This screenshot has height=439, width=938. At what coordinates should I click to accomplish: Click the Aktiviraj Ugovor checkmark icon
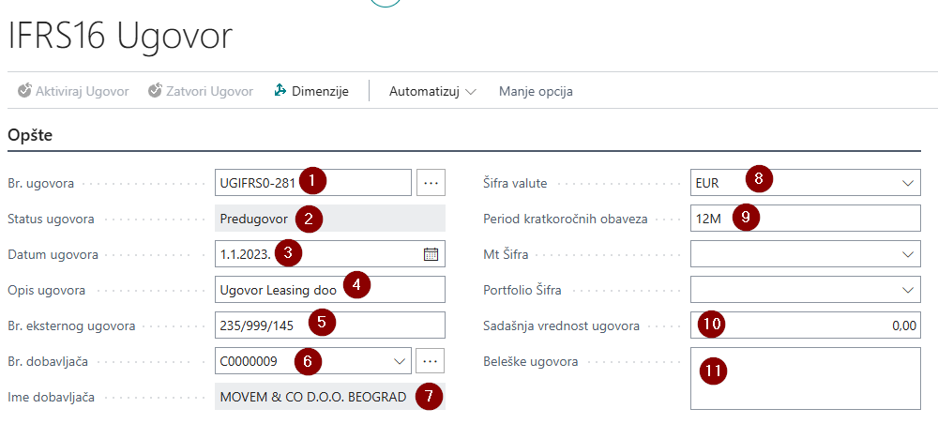24,91
